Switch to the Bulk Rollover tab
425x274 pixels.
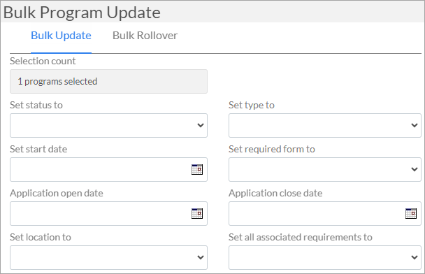click(x=145, y=36)
